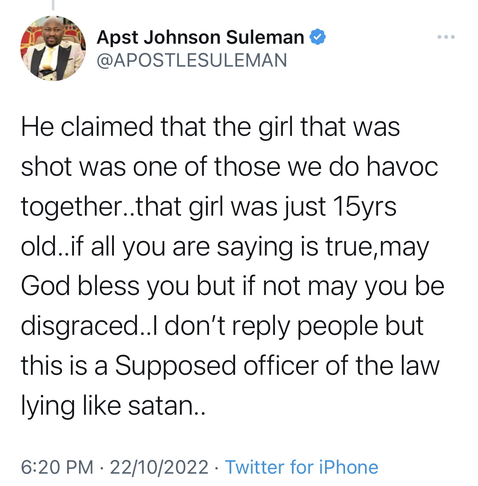Click the word 'havoc' in the tweet
The image size is (478, 486).
tap(402, 167)
